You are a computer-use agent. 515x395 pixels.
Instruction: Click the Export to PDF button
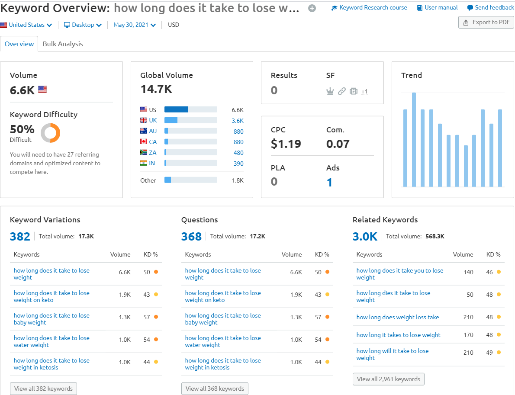[486, 22]
